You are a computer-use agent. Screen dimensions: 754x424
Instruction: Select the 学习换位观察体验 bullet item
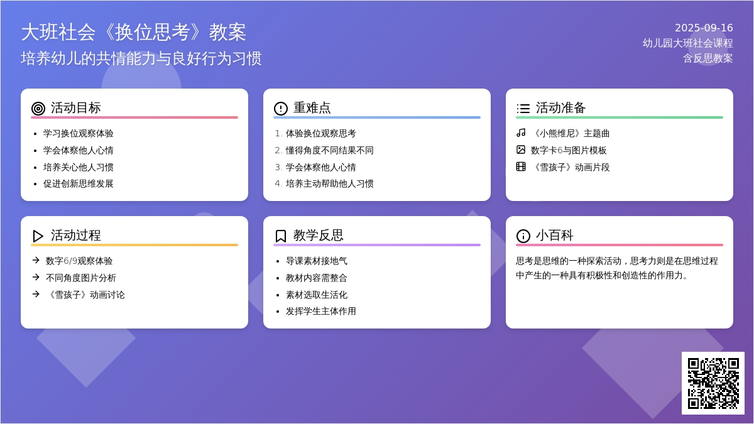79,134
